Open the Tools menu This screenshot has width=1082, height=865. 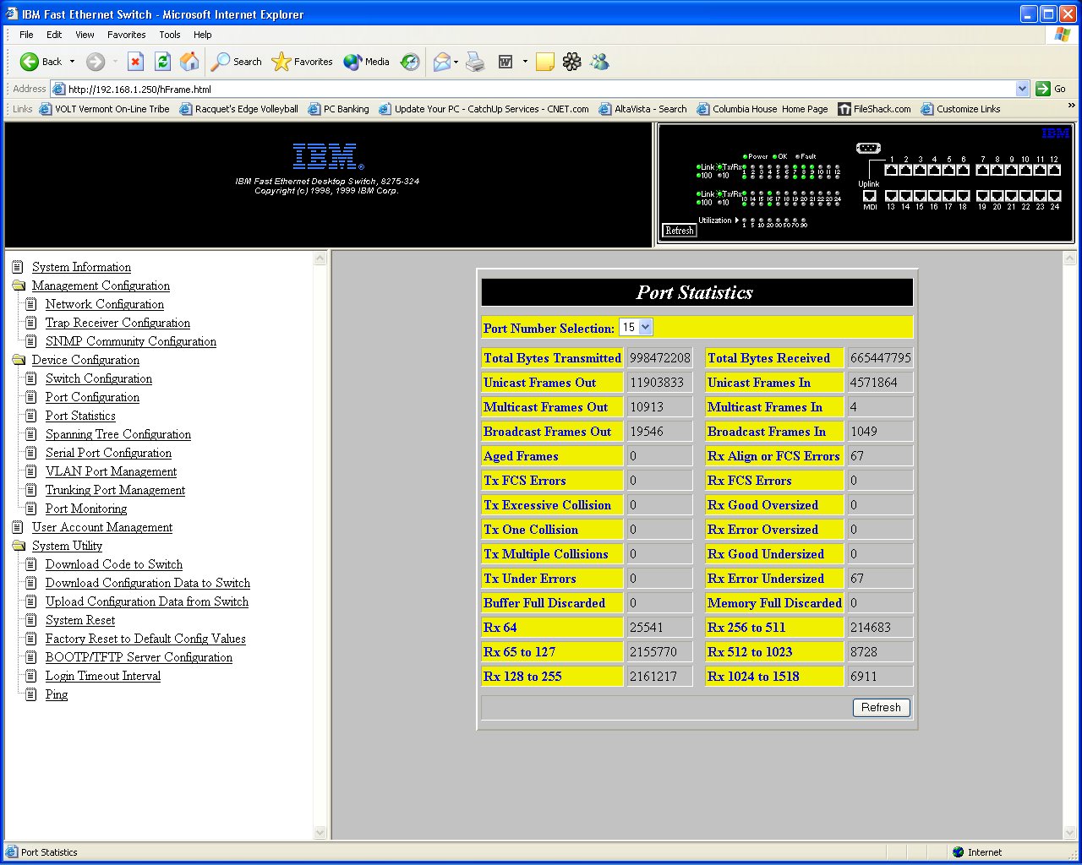(x=169, y=35)
